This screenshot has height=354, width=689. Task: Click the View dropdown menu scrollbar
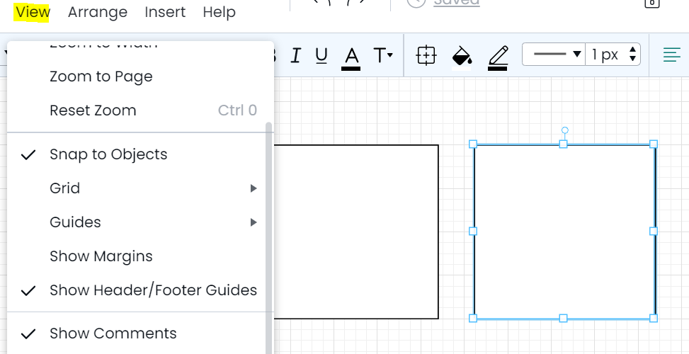[x=269, y=237]
